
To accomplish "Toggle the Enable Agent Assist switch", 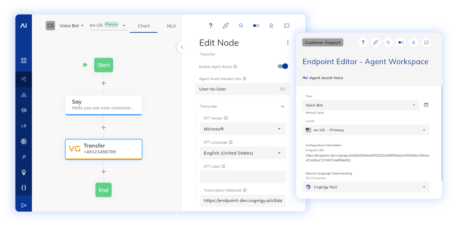I will pyautogui.click(x=283, y=67).
